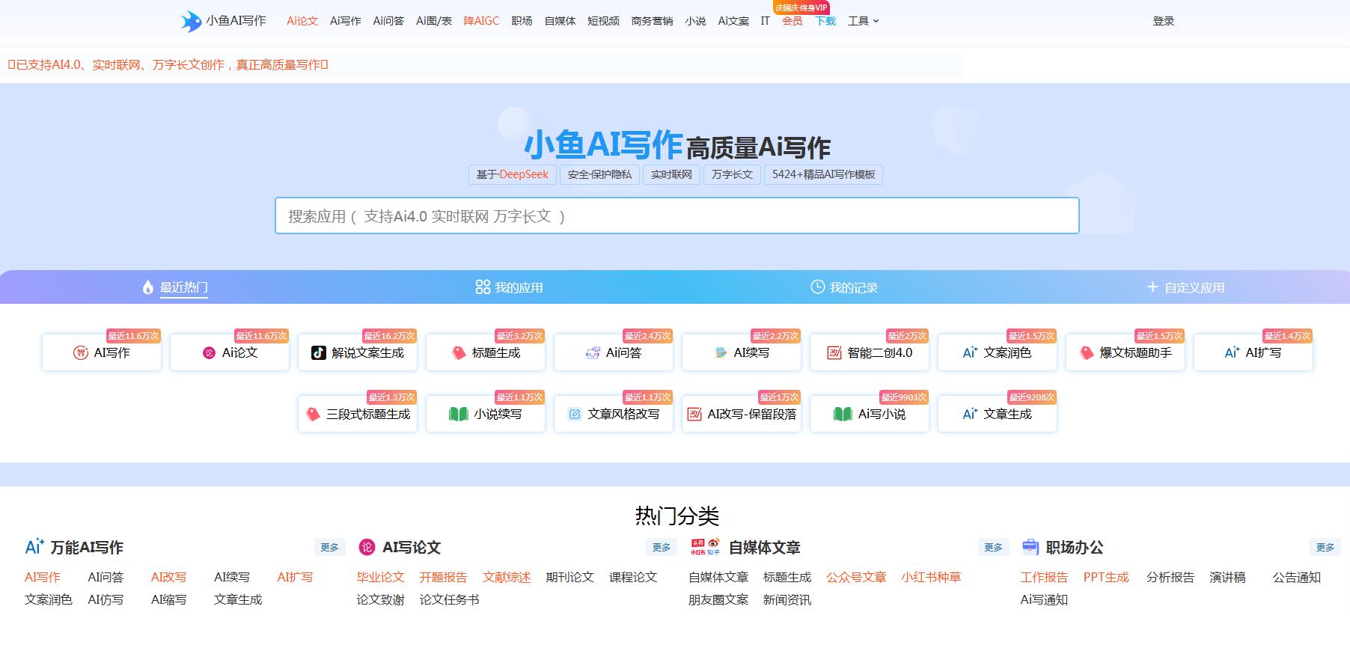Click the 登录 login link
The image size is (1350, 645).
click(1164, 21)
